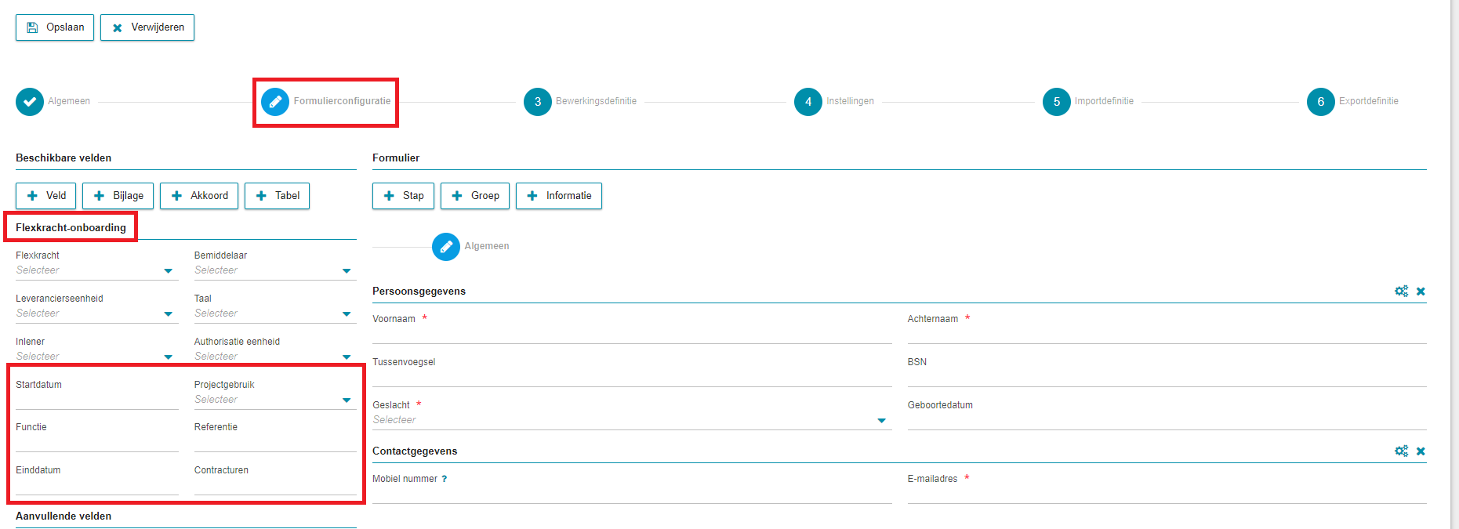Image resolution: width=1459 pixels, height=529 pixels.
Task: Switch to step 6 Exportdefinitie
Action: [1321, 102]
